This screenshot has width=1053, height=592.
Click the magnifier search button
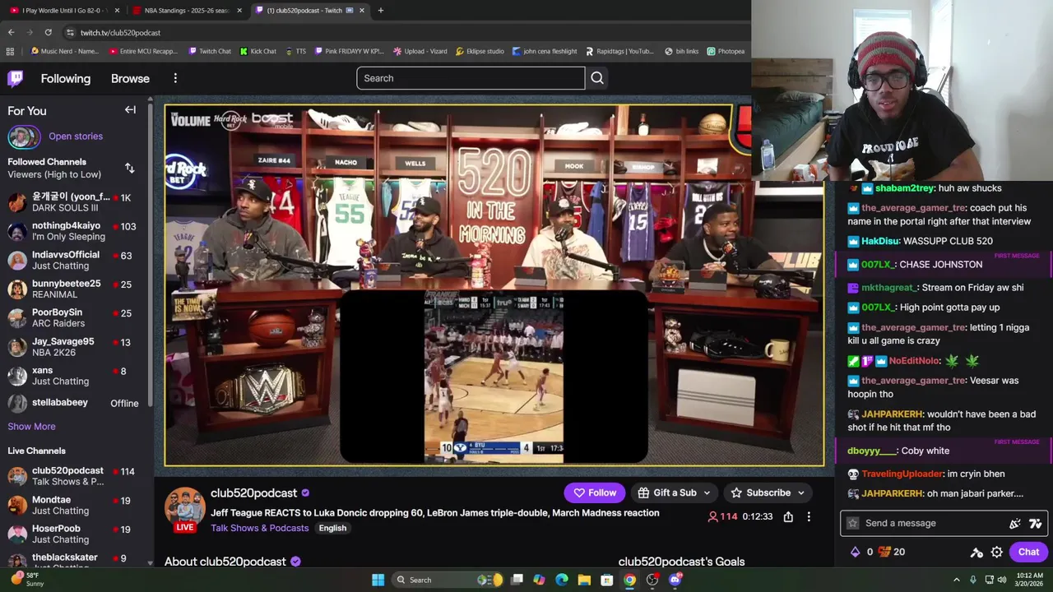tap(597, 78)
